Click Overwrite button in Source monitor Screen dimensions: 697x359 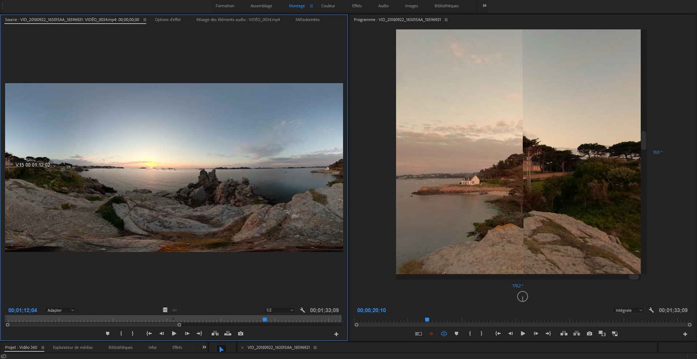[x=228, y=334]
